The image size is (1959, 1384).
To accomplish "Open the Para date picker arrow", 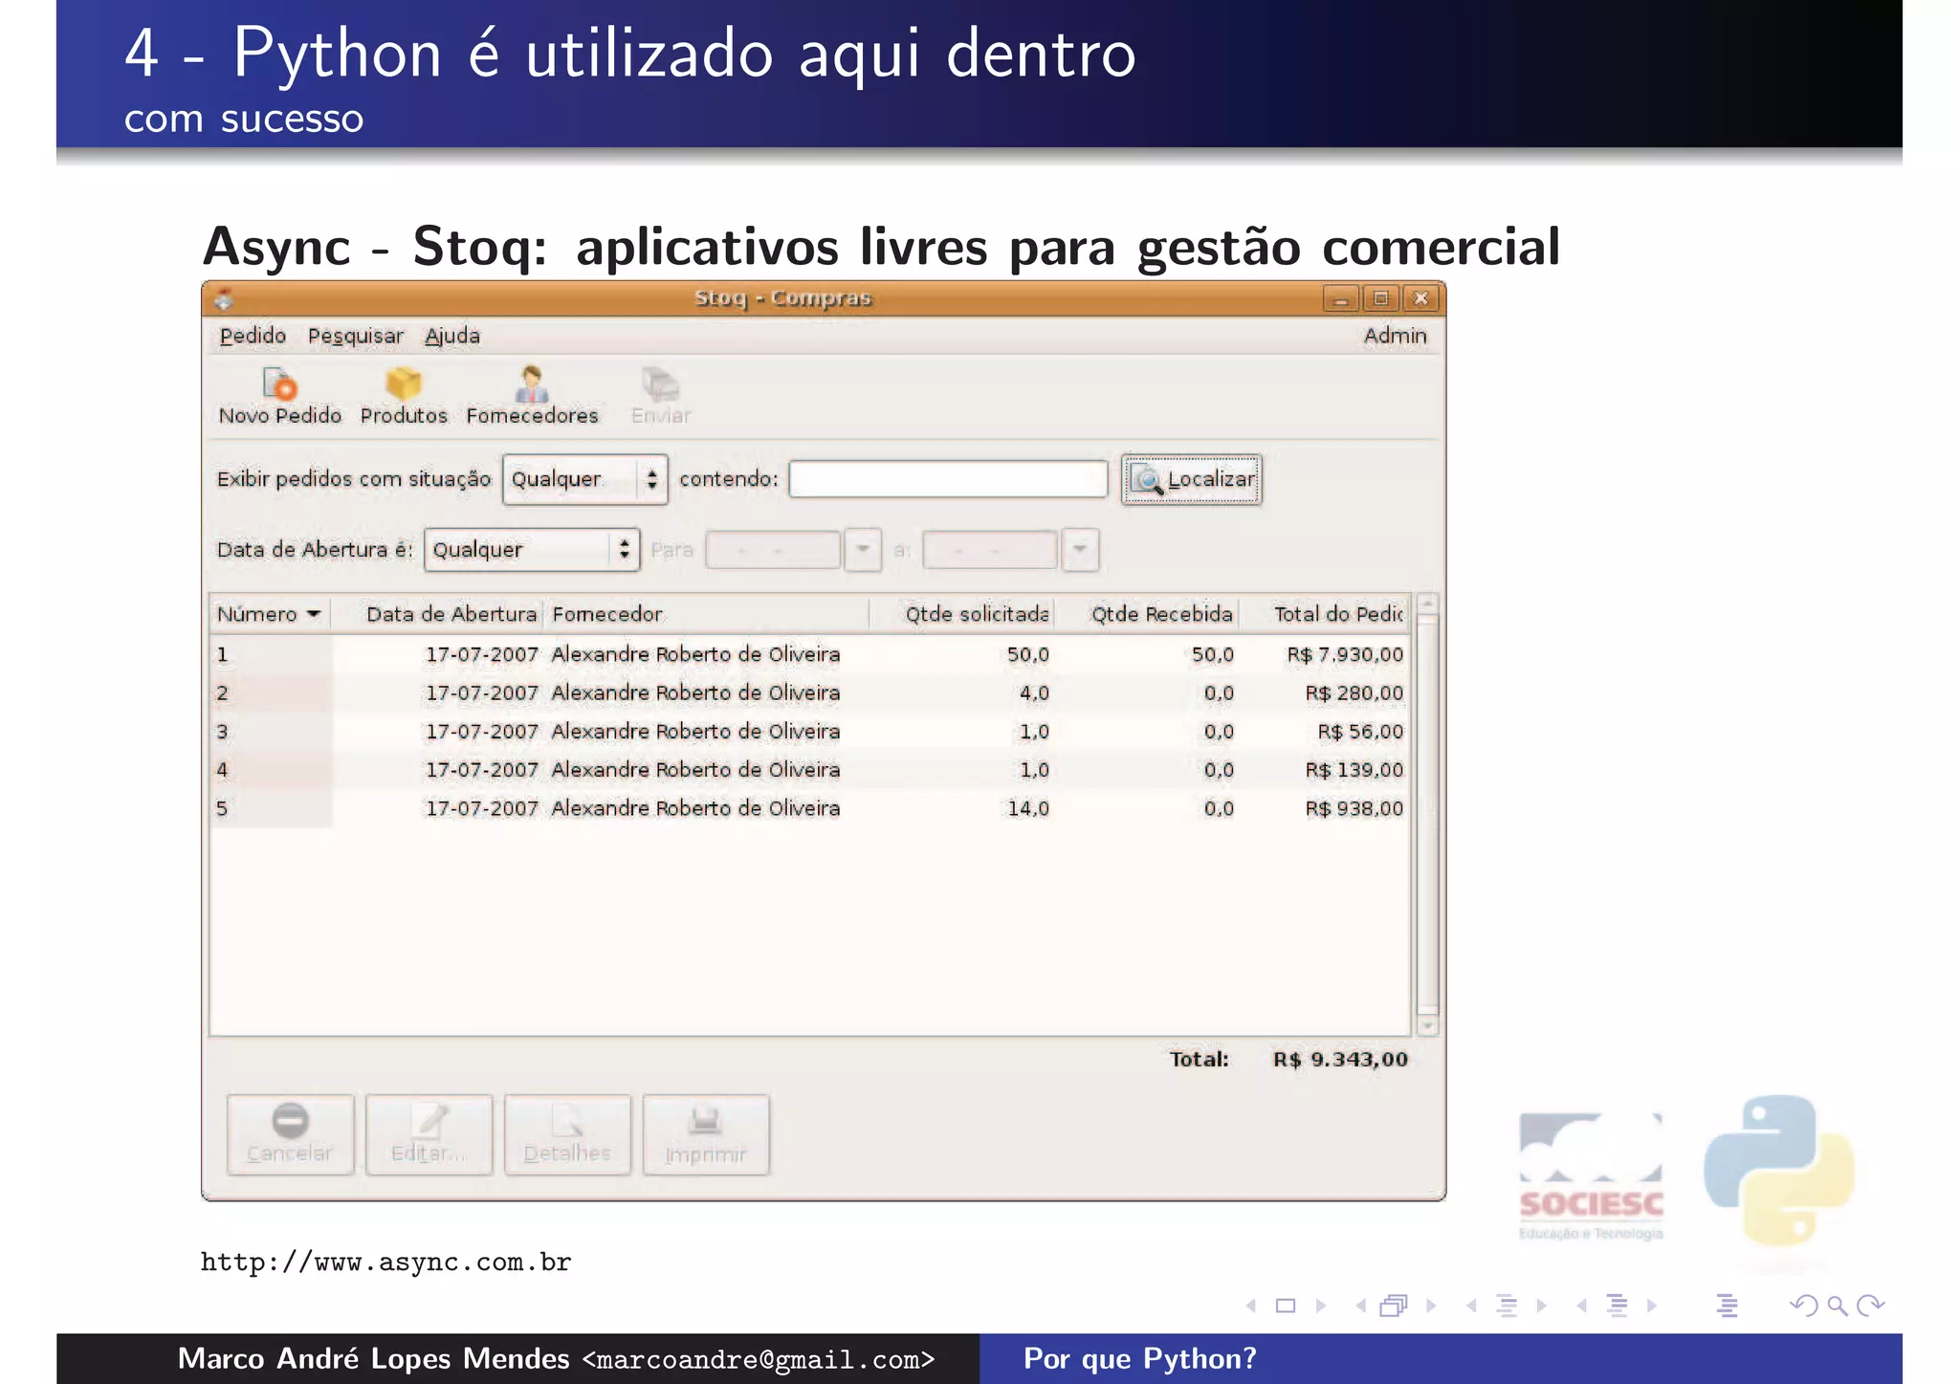I will (x=863, y=550).
